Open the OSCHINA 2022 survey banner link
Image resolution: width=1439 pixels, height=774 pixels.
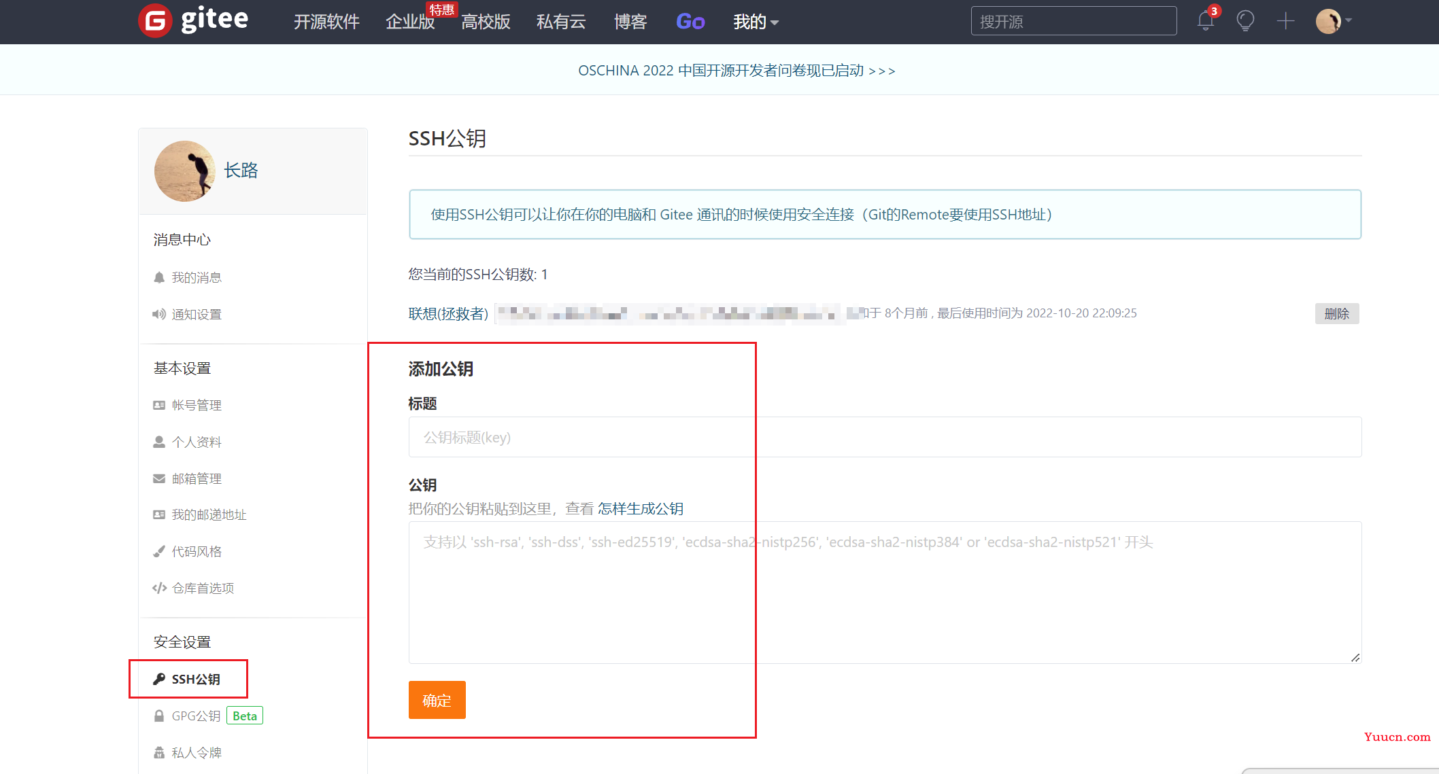pyautogui.click(x=737, y=71)
